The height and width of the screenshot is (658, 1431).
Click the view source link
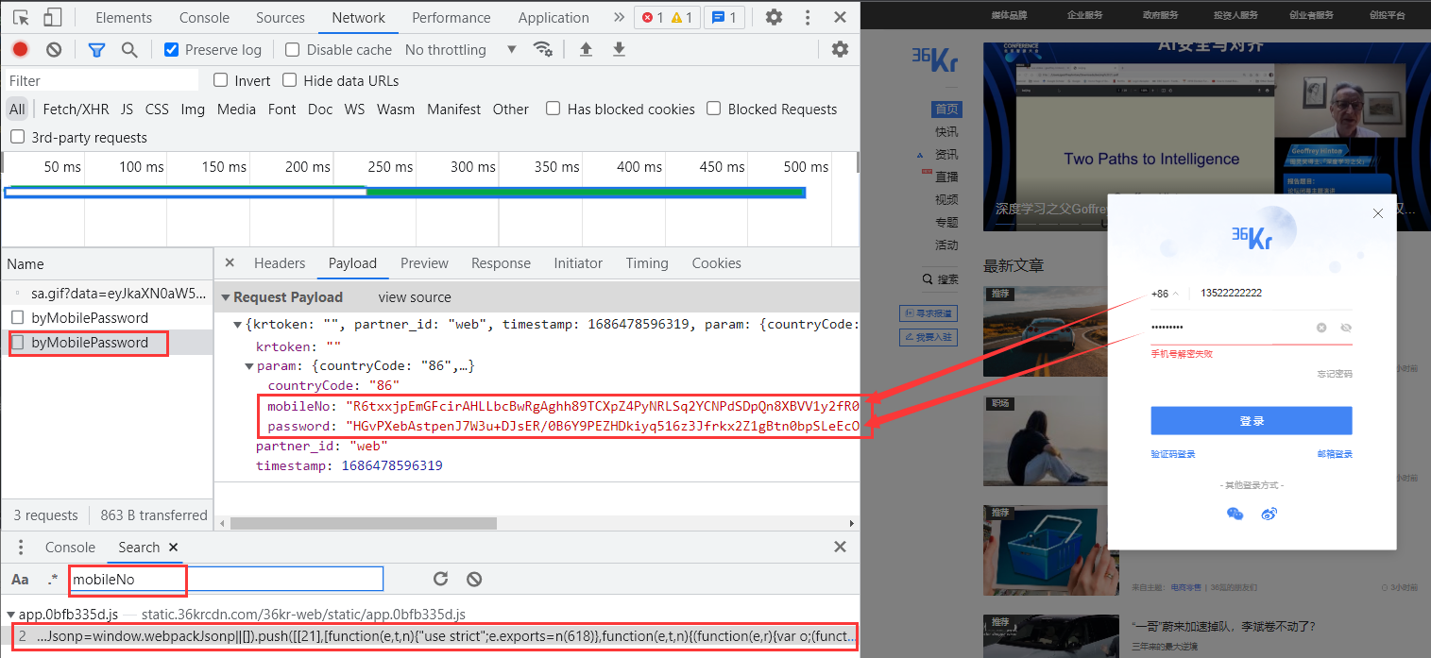[x=415, y=296]
